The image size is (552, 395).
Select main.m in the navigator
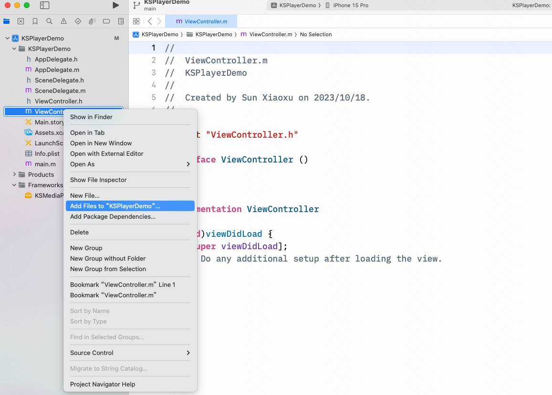click(45, 164)
